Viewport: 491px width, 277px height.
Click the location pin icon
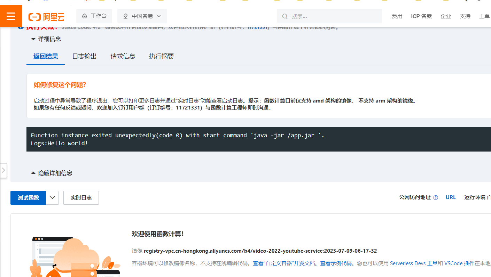point(126,16)
